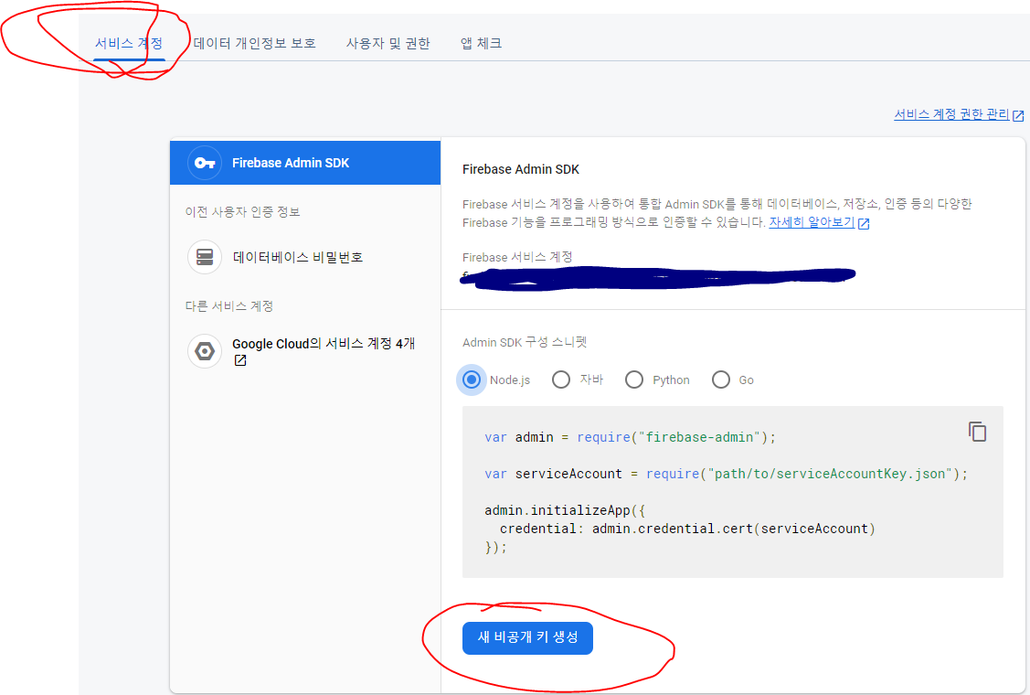Image resolution: width=1030 pixels, height=695 pixels.
Task: Click external-link icon beside 서비스 계정 권한 관리
Action: [x=1018, y=116]
